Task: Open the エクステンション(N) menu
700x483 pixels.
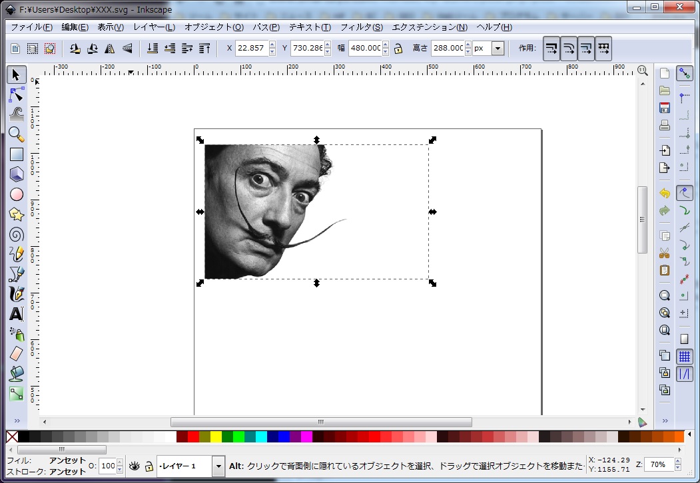Action: 430,27
